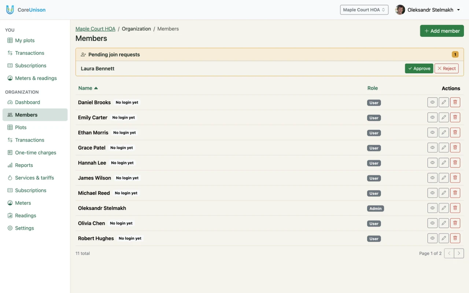This screenshot has height=293, width=469.
Task: Click the pending requests count badge
Action: [x=455, y=55]
